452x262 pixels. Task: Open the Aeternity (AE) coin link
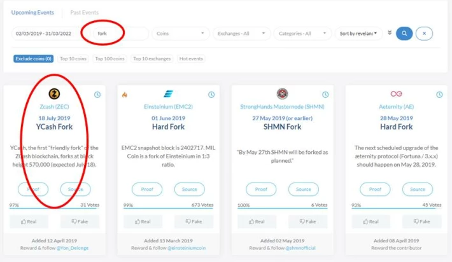tap(397, 107)
